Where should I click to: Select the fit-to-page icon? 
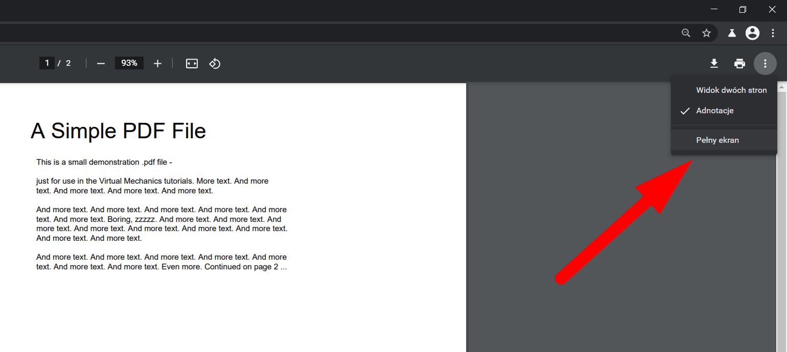tap(191, 63)
